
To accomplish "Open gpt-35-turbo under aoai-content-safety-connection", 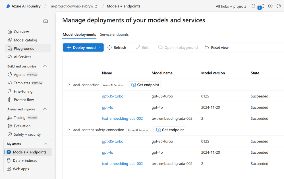I will [x=113, y=141].
